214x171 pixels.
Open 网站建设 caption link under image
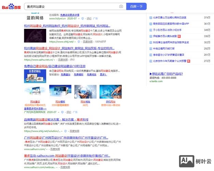pyautogui.click(x=35, y=102)
